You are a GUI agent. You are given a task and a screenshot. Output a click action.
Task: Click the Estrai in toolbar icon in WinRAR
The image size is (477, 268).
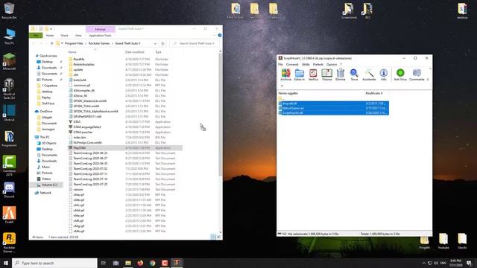pos(300,74)
